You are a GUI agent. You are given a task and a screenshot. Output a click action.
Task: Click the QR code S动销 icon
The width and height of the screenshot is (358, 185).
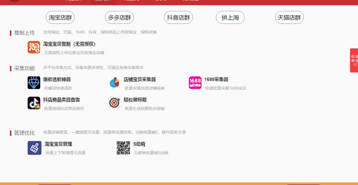124,148
